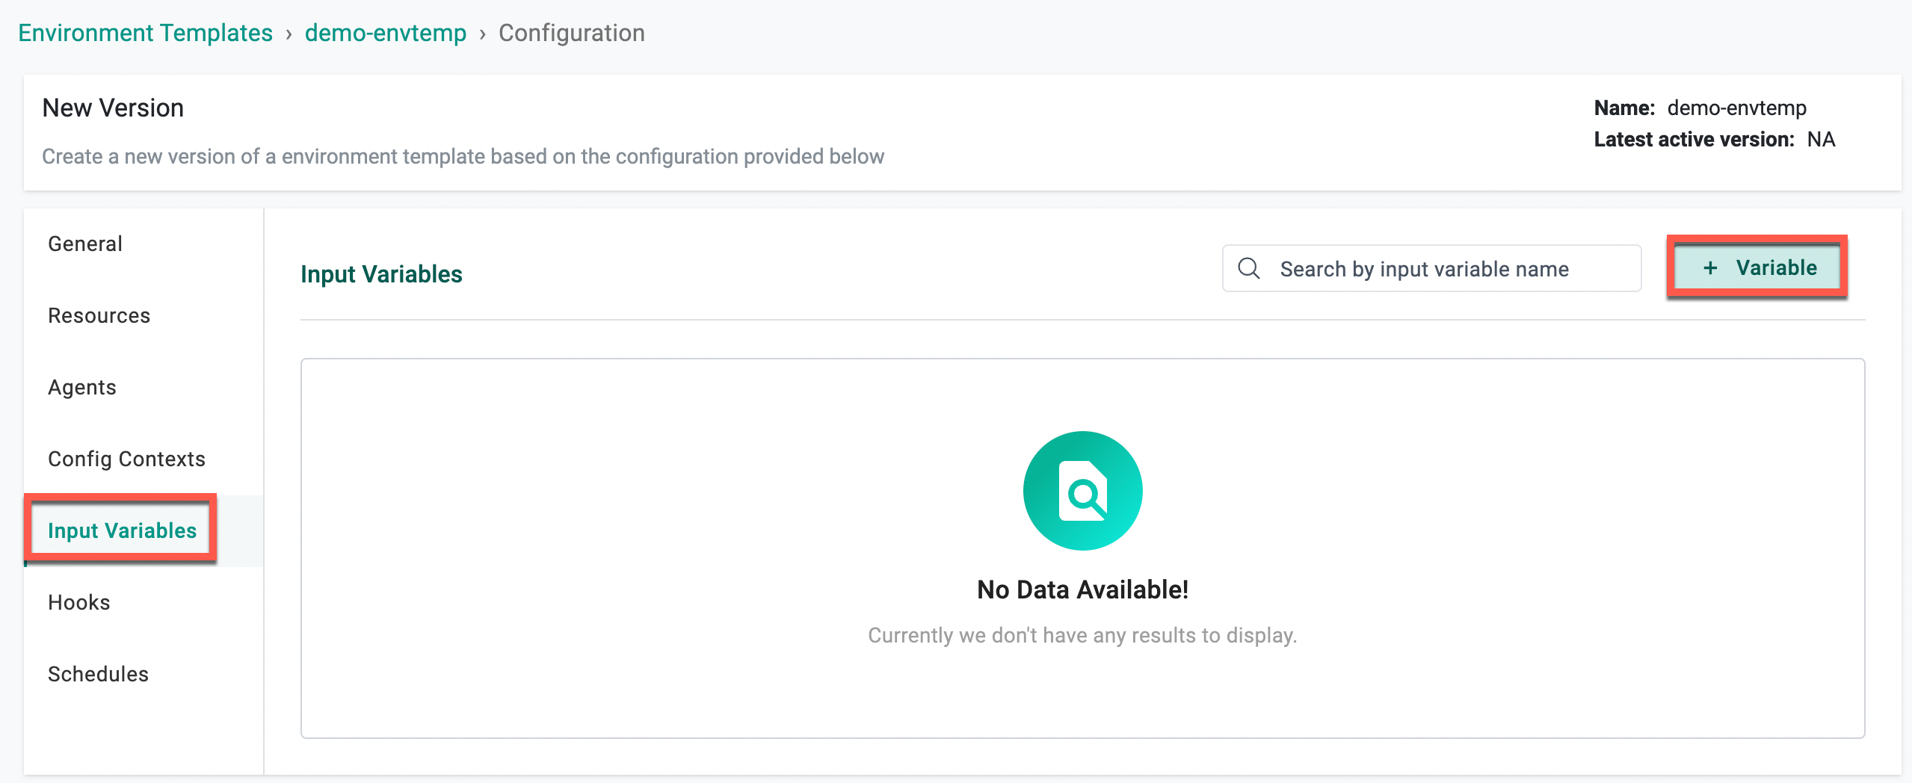The width and height of the screenshot is (1912, 783).
Task: Click the Name value 'demo-envtemp' in header
Action: pos(1737,108)
